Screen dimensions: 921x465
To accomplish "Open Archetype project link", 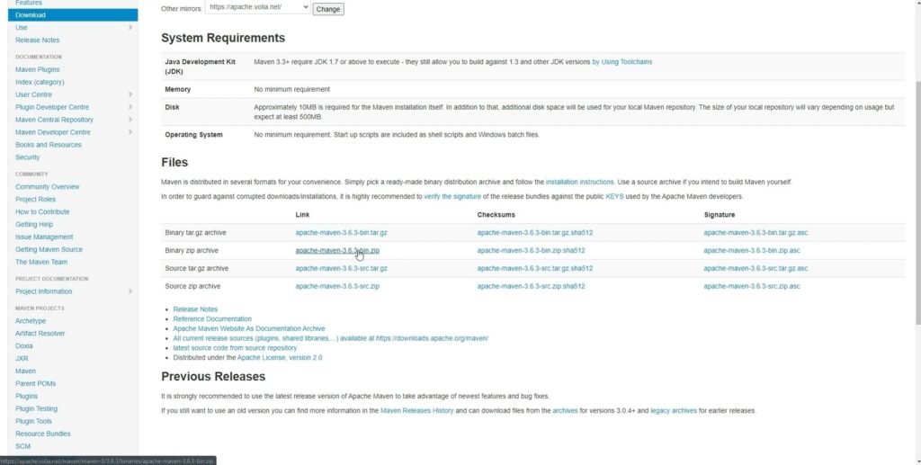I will pyautogui.click(x=31, y=320).
